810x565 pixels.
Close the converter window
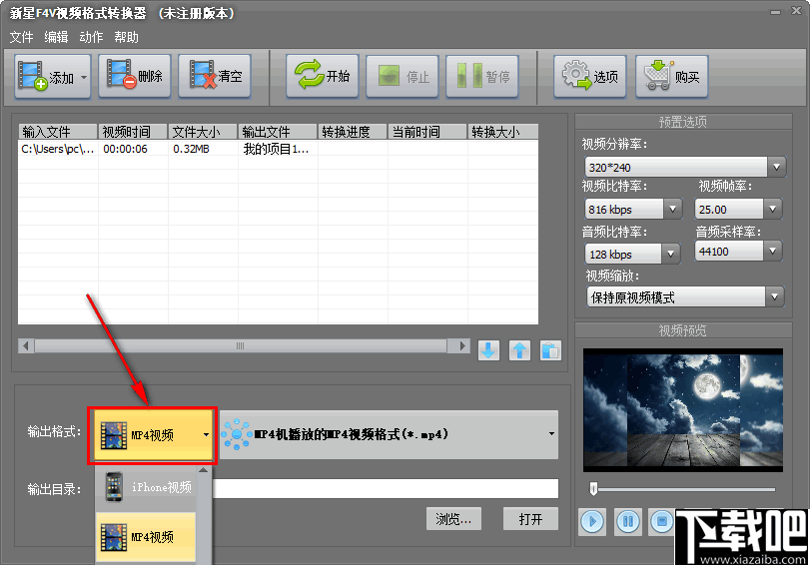797,10
